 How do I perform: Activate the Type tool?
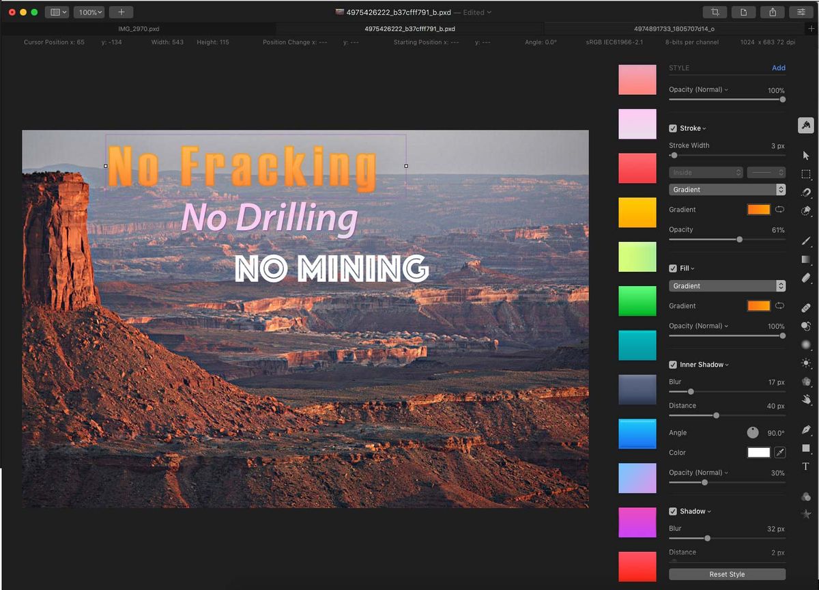806,466
